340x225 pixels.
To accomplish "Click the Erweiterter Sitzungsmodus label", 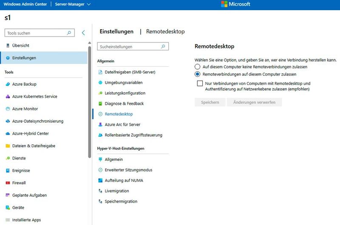I will 129,170.
